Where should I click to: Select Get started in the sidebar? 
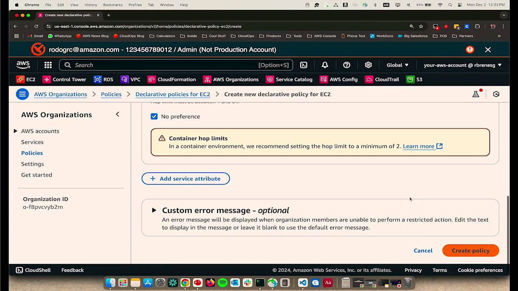(37, 175)
